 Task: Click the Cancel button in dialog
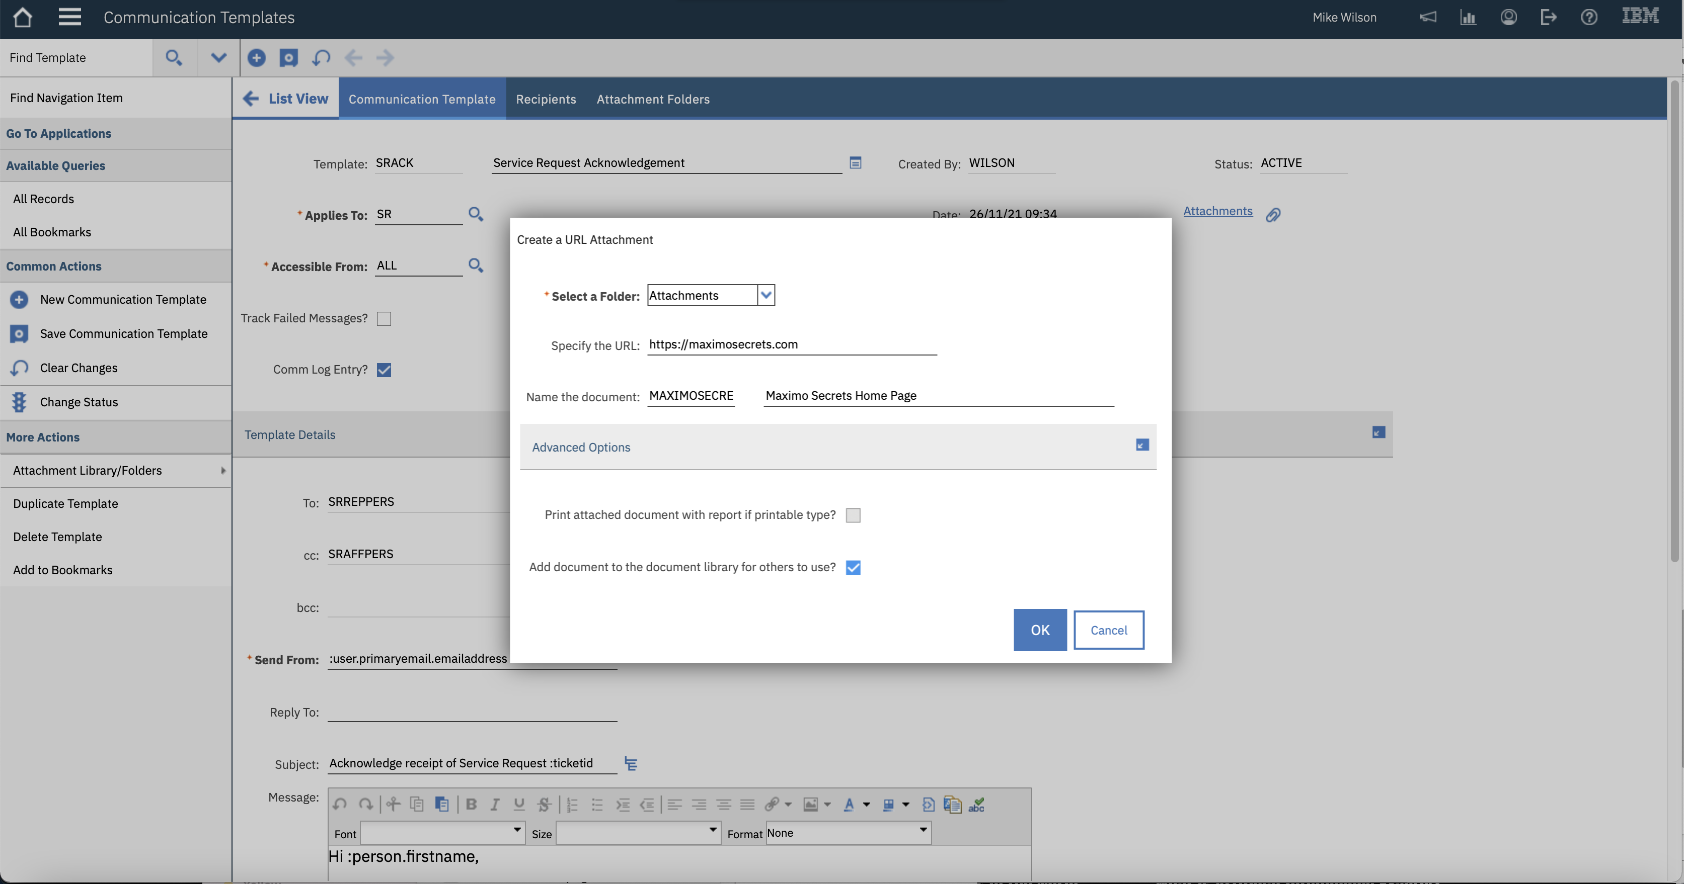coord(1108,630)
